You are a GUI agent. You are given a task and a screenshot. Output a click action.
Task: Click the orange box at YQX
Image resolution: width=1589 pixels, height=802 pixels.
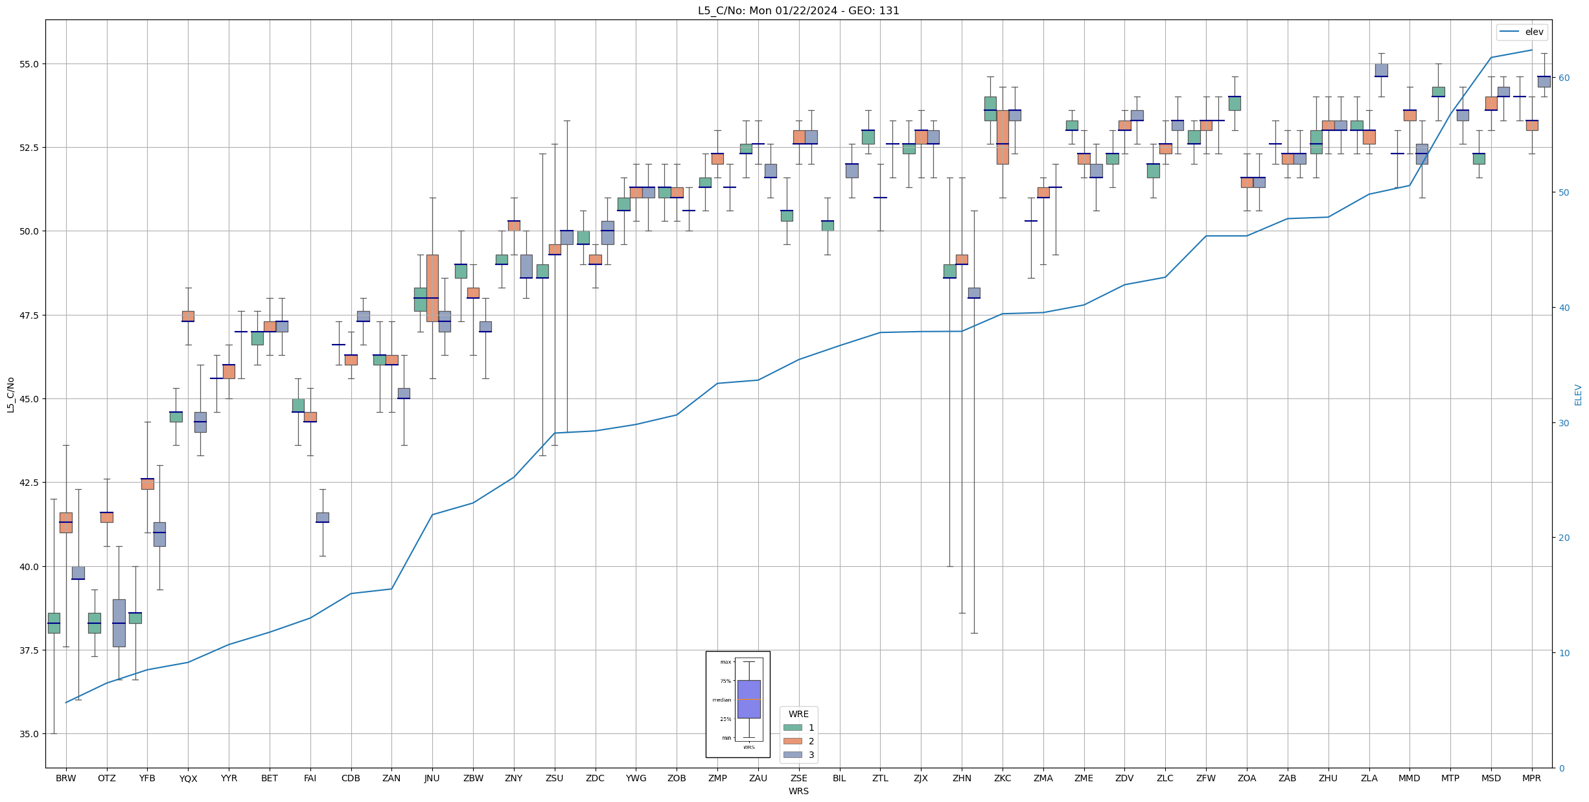pyautogui.click(x=188, y=316)
